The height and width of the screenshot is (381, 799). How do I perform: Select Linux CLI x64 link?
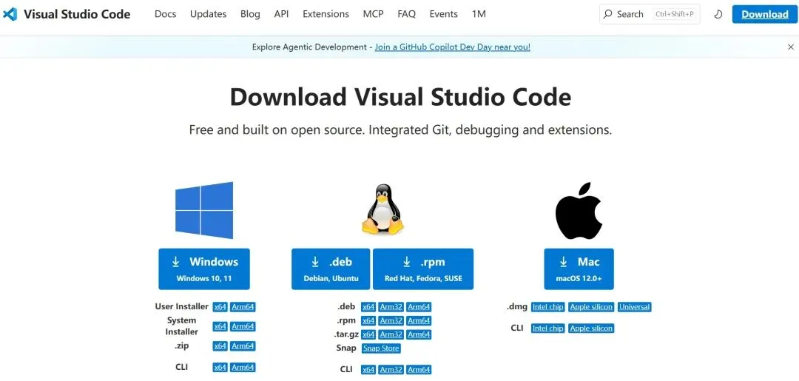(x=368, y=369)
